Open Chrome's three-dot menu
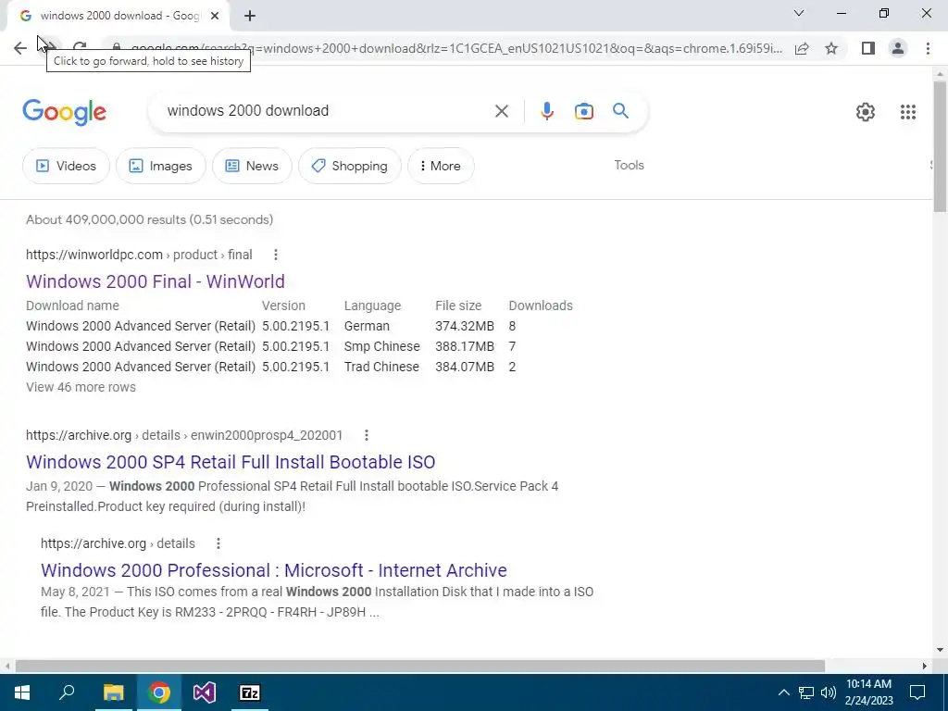Screen dimensions: 948x711 click(x=928, y=48)
